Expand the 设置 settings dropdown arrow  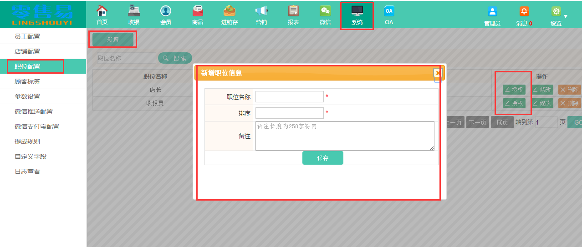[566, 16]
